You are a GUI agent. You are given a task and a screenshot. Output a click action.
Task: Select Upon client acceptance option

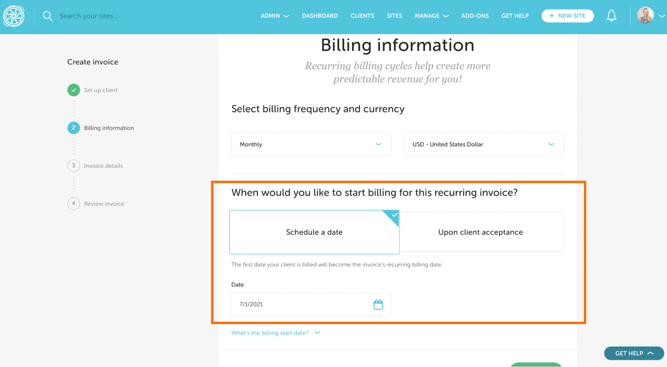480,232
